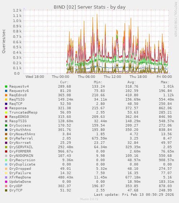Click the ReqEdns0 max value 1.12k
179x203 pixels.
169,95
